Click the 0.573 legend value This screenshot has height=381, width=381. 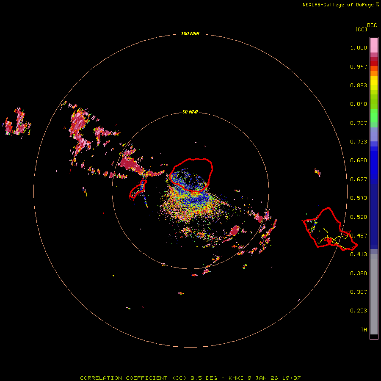(359, 198)
